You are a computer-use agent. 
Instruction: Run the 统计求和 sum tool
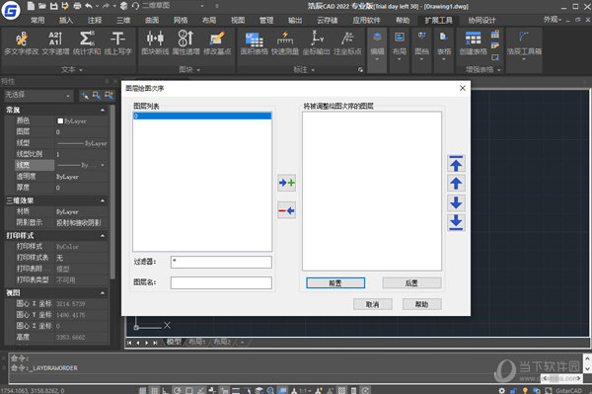(x=87, y=43)
